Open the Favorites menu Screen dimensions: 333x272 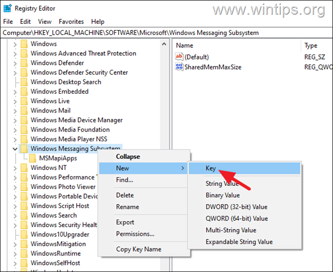[71, 21]
